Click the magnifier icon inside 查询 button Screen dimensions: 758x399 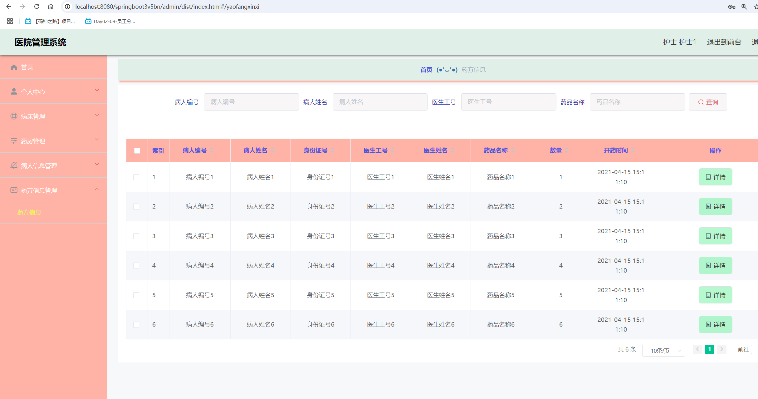[x=701, y=102]
